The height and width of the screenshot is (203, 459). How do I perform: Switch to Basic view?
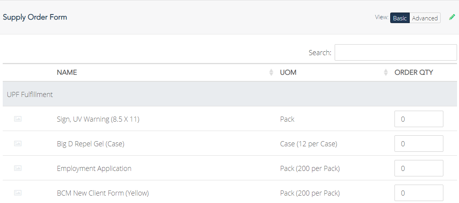[x=400, y=18]
